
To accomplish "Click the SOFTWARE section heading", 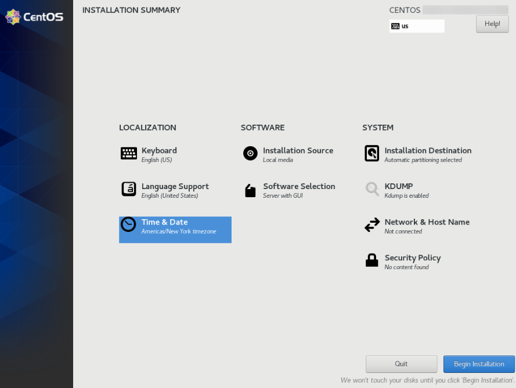I will 262,128.
